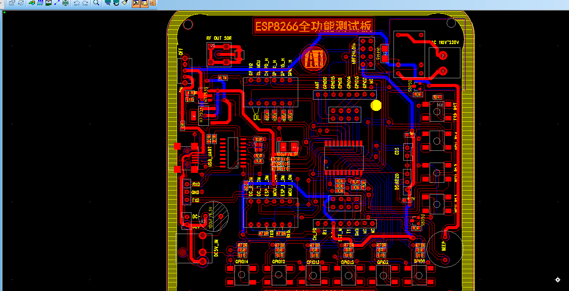Viewport: 569px width, 291px height.
Task: Select the '1N4148' diode label
Action: [378, 54]
